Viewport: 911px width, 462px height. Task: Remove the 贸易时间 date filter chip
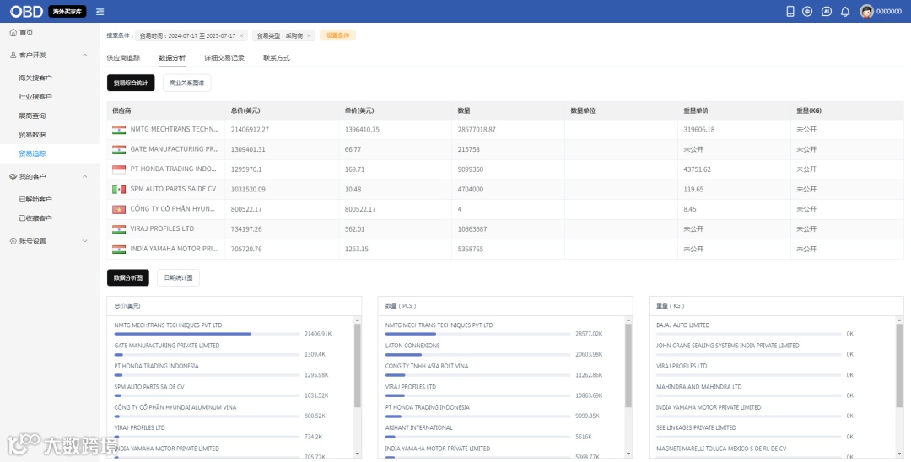[242, 36]
